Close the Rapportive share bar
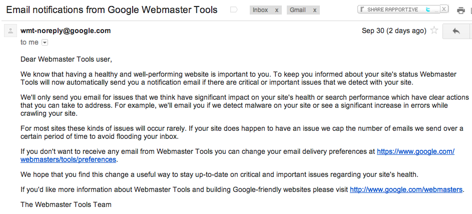The height and width of the screenshot is (214, 472). [x=443, y=10]
